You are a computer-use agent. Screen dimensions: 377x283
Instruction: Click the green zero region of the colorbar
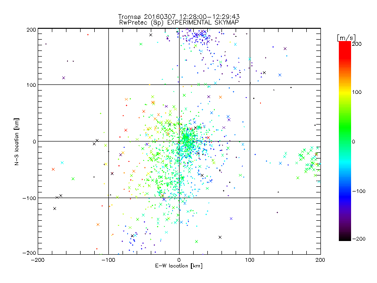tap(345, 141)
